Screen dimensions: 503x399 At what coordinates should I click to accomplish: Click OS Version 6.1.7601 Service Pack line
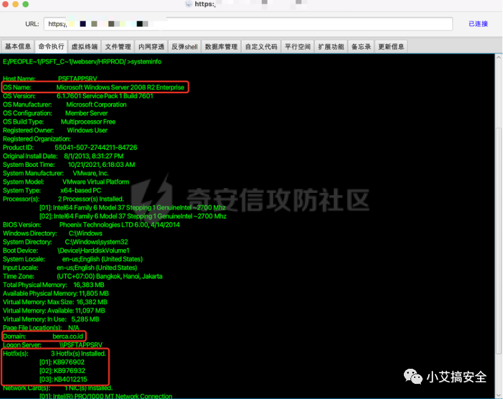pyautogui.click(x=78, y=96)
